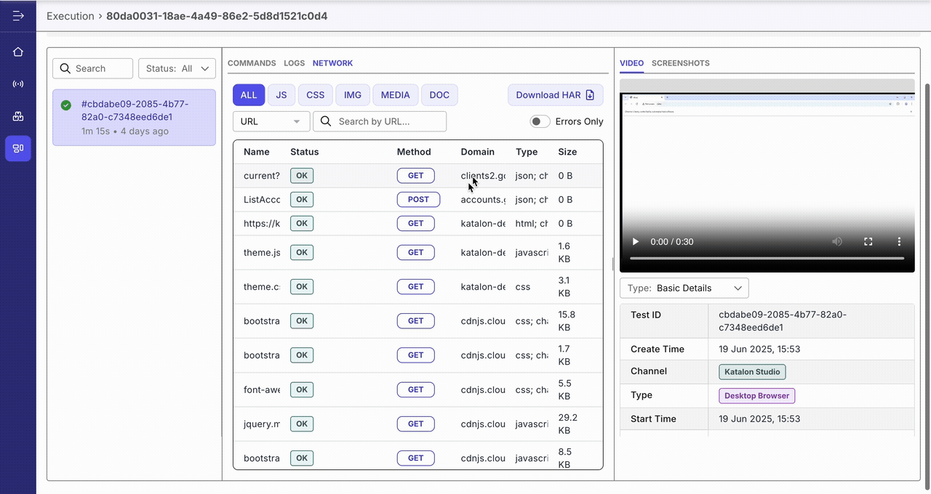Filter network requests by DOC
The width and height of the screenshot is (931, 494).
[439, 95]
